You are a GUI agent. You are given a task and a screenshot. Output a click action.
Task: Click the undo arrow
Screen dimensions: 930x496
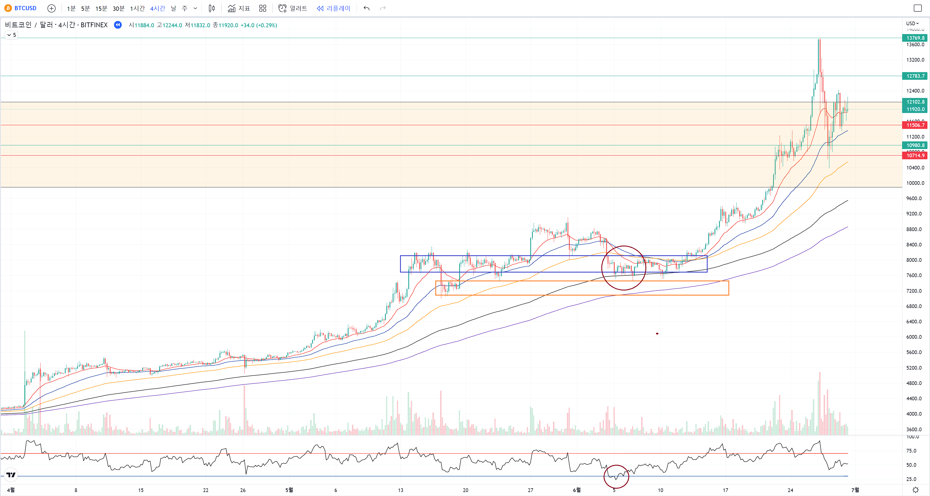coord(366,8)
